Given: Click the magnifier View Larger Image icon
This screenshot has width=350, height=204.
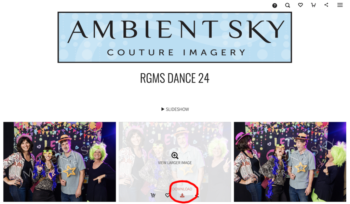Looking at the screenshot, I should click(x=175, y=156).
